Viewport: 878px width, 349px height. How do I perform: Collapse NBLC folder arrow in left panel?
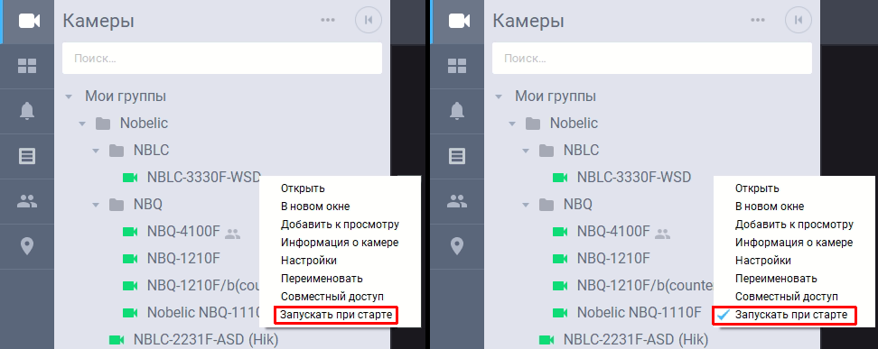click(96, 151)
